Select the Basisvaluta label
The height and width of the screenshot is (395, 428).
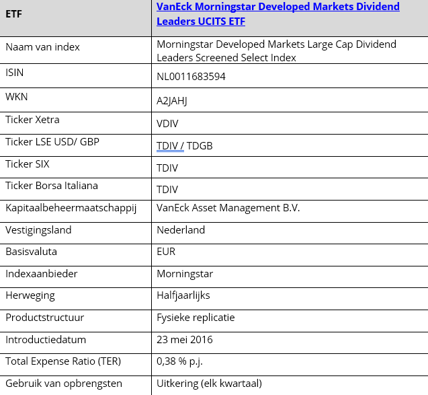31,252
